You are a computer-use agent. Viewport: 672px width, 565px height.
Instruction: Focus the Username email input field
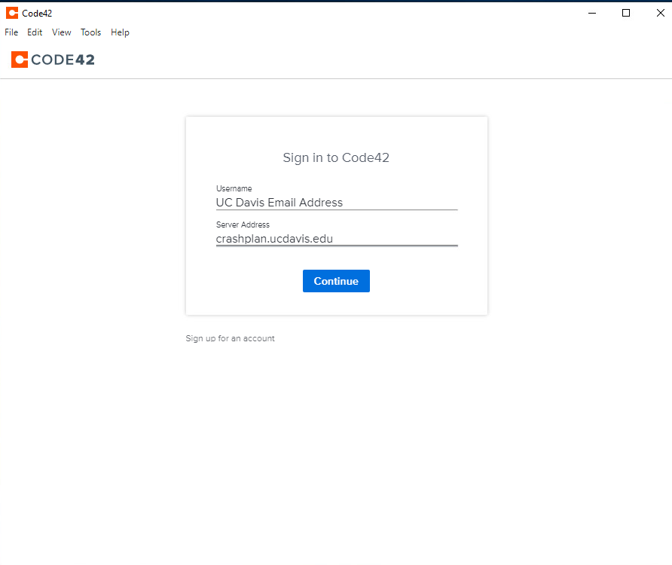click(x=336, y=203)
